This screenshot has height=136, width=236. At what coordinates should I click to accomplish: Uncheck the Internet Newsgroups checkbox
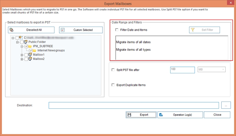click(x=31, y=50)
